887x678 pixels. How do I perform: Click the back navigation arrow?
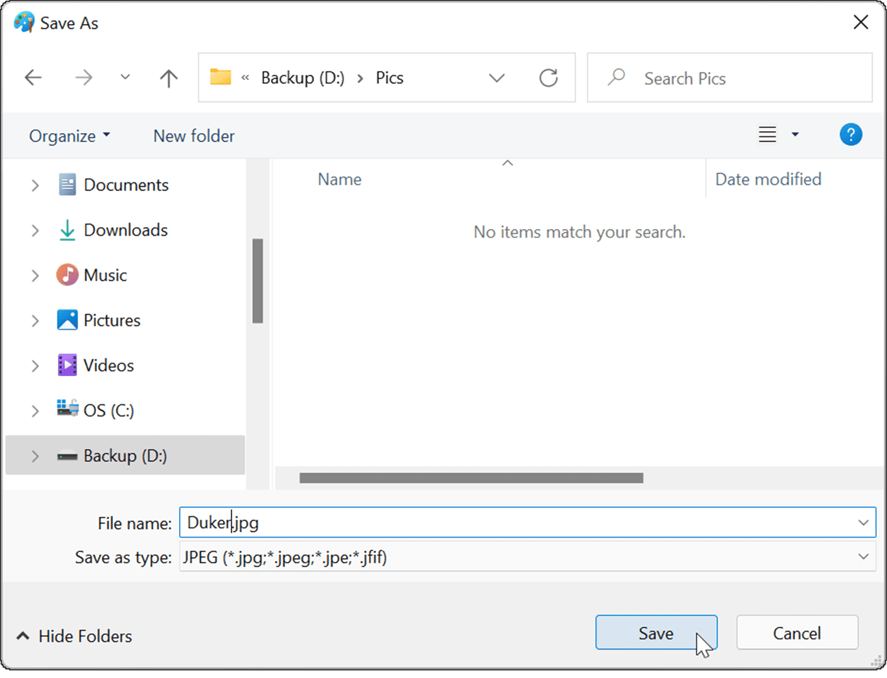(x=33, y=77)
